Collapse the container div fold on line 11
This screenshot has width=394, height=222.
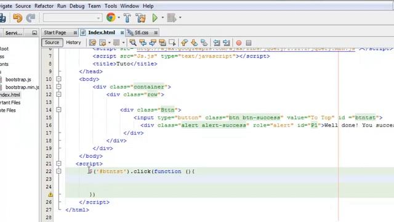58,86
